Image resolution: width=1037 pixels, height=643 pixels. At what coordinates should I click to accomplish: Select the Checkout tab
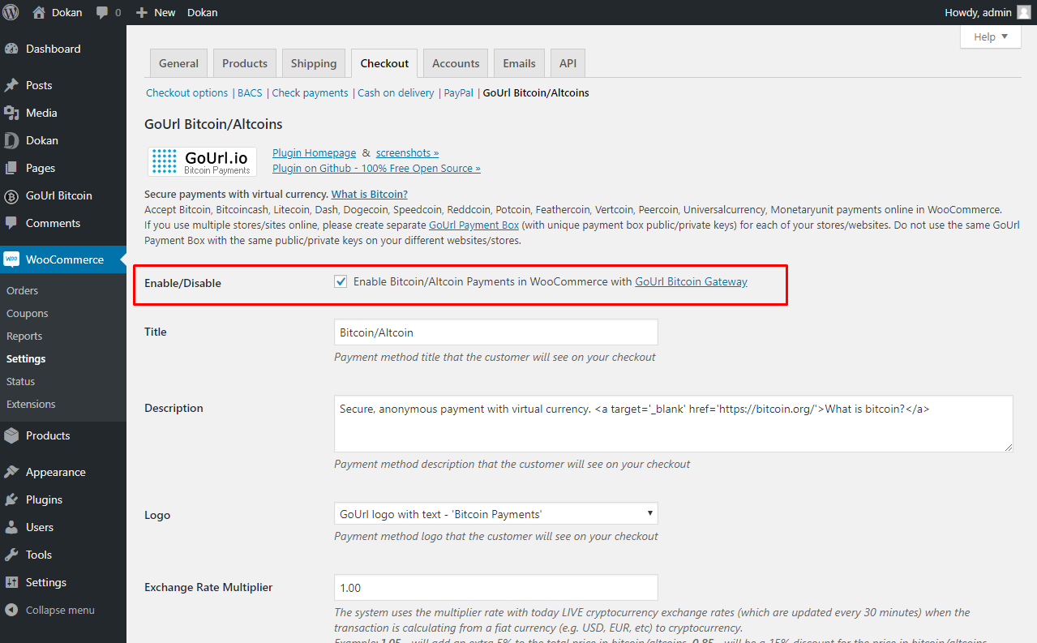point(384,63)
